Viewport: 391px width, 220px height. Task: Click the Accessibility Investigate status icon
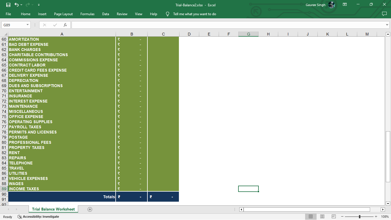(20, 217)
